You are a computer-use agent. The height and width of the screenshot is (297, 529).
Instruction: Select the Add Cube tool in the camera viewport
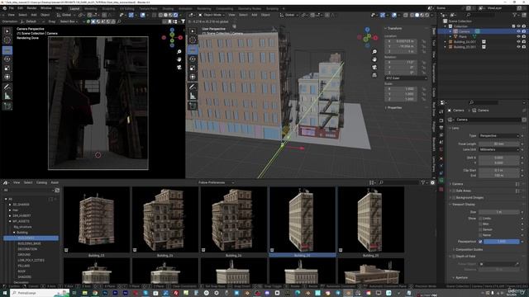7,106
